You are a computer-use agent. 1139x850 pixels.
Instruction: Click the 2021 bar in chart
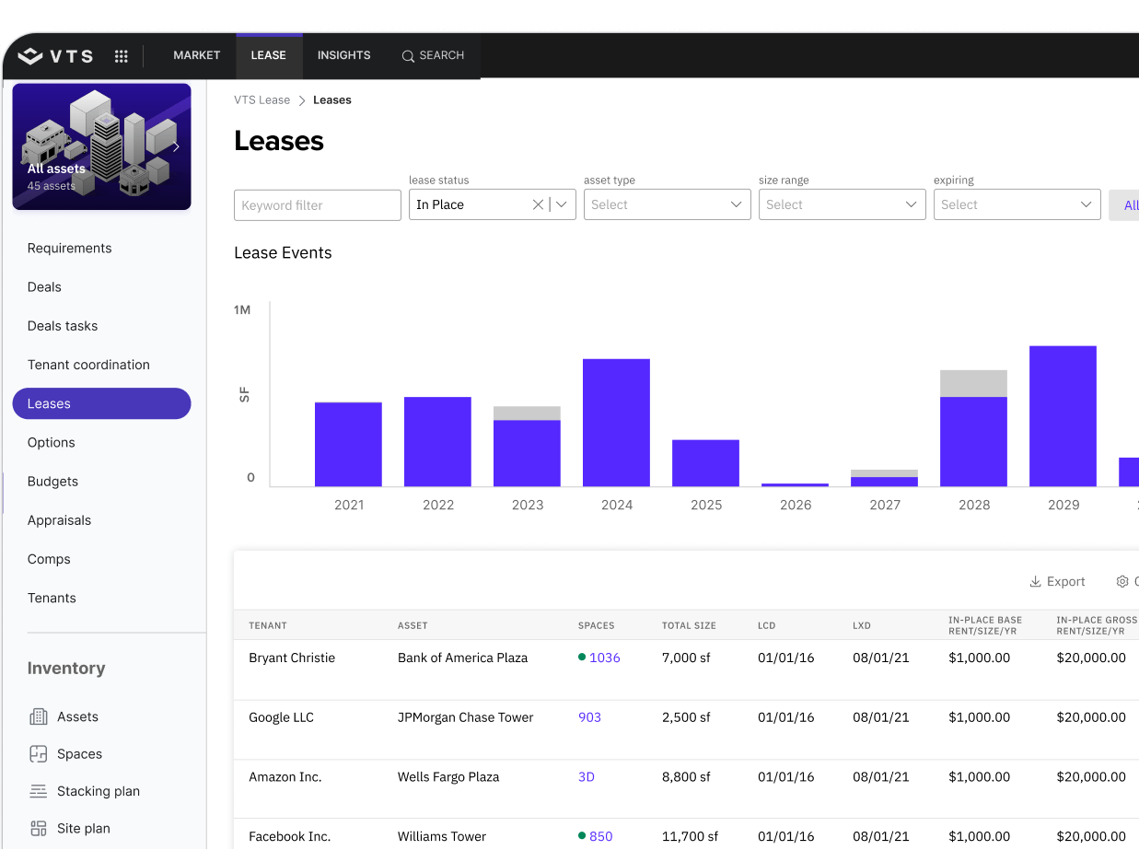tap(348, 444)
